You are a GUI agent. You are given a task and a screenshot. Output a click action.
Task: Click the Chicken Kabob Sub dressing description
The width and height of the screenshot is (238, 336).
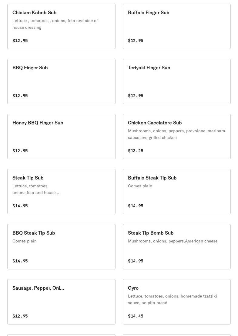tap(55, 24)
